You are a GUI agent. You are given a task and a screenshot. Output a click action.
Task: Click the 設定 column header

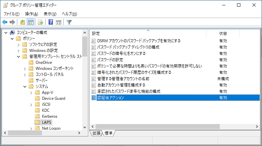click(146, 34)
